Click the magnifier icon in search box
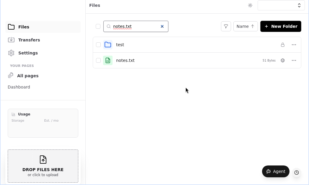309x185 pixels. pyautogui.click(x=109, y=26)
